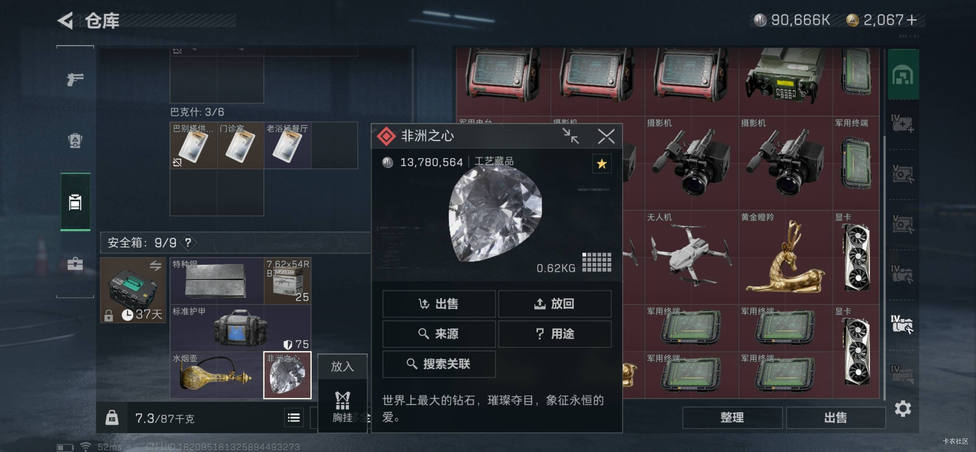Click the 搜索关联 related search button

[439, 364]
